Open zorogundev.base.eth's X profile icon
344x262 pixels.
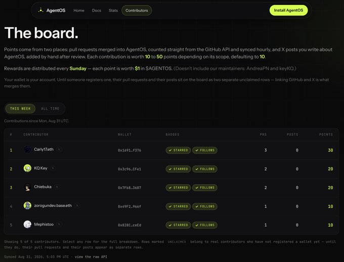[x=77, y=206]
